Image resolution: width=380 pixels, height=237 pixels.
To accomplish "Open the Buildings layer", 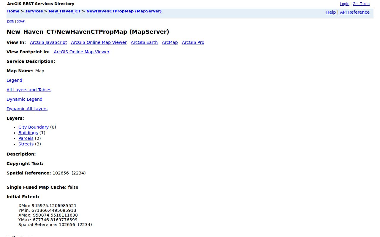I will click(28, 133).
